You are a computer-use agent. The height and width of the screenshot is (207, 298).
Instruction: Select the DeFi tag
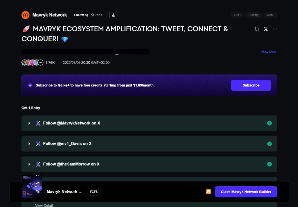[x=237, y=15]
